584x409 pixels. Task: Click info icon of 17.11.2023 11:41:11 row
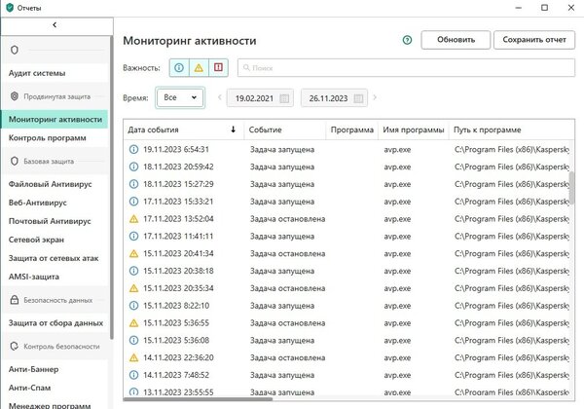pos(133,237)
